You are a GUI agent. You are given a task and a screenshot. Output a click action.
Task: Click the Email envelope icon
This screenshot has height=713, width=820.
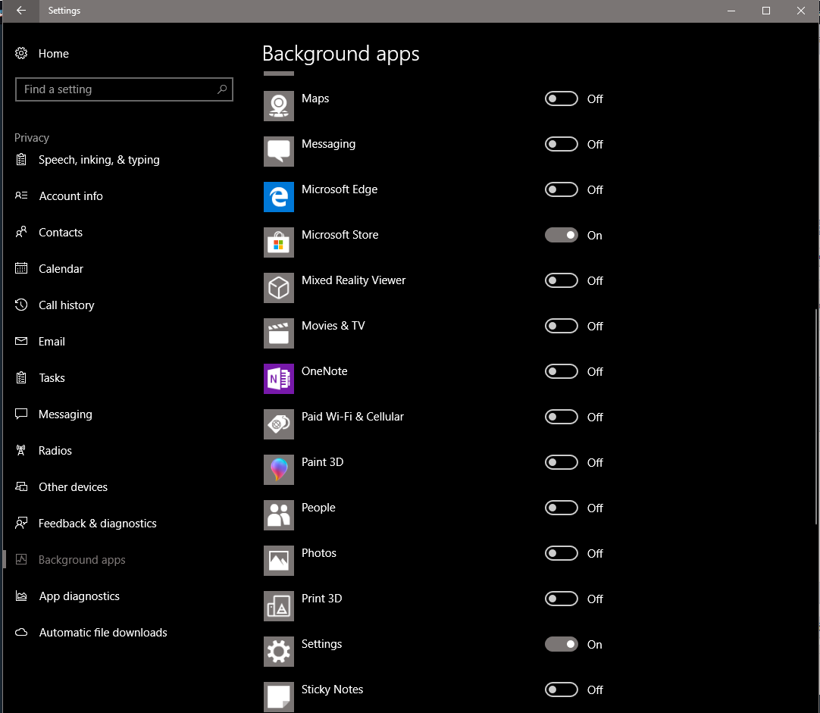pos(21,341)
